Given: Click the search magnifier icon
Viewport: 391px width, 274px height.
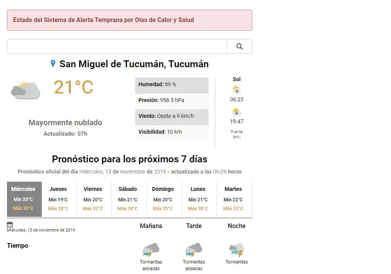Looking at the screenshot, I should pyautogui.click(x=240, y=46).
